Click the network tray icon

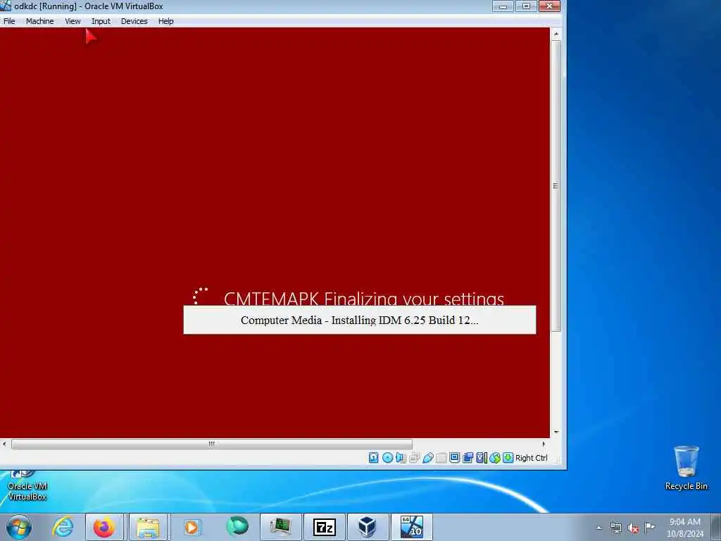click(615, 528)
